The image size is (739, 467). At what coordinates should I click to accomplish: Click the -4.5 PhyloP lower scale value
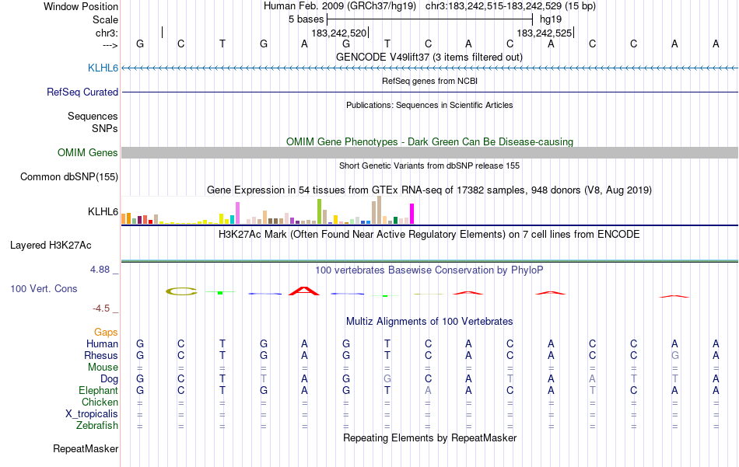click(x=101, y=308)
